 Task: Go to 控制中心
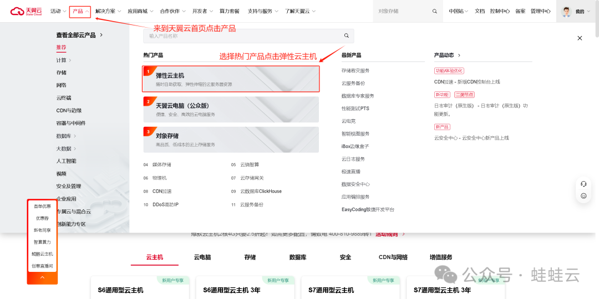tap(500, 12)
